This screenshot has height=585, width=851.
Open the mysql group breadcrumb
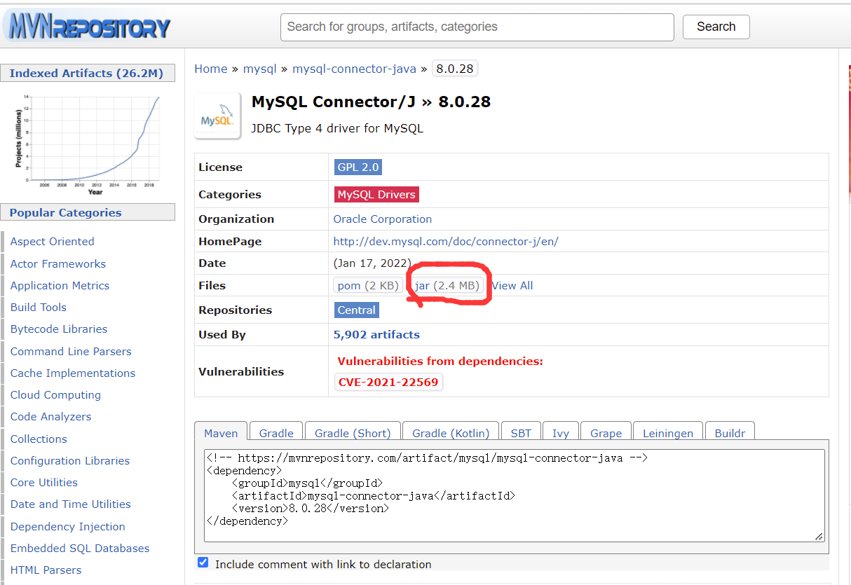pyautogui.click(x=260, y=69)
